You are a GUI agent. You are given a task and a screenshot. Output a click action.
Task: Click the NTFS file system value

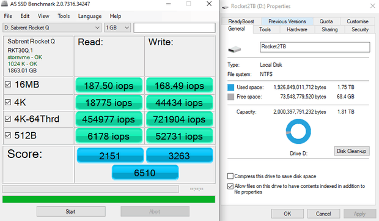point(266,74)
